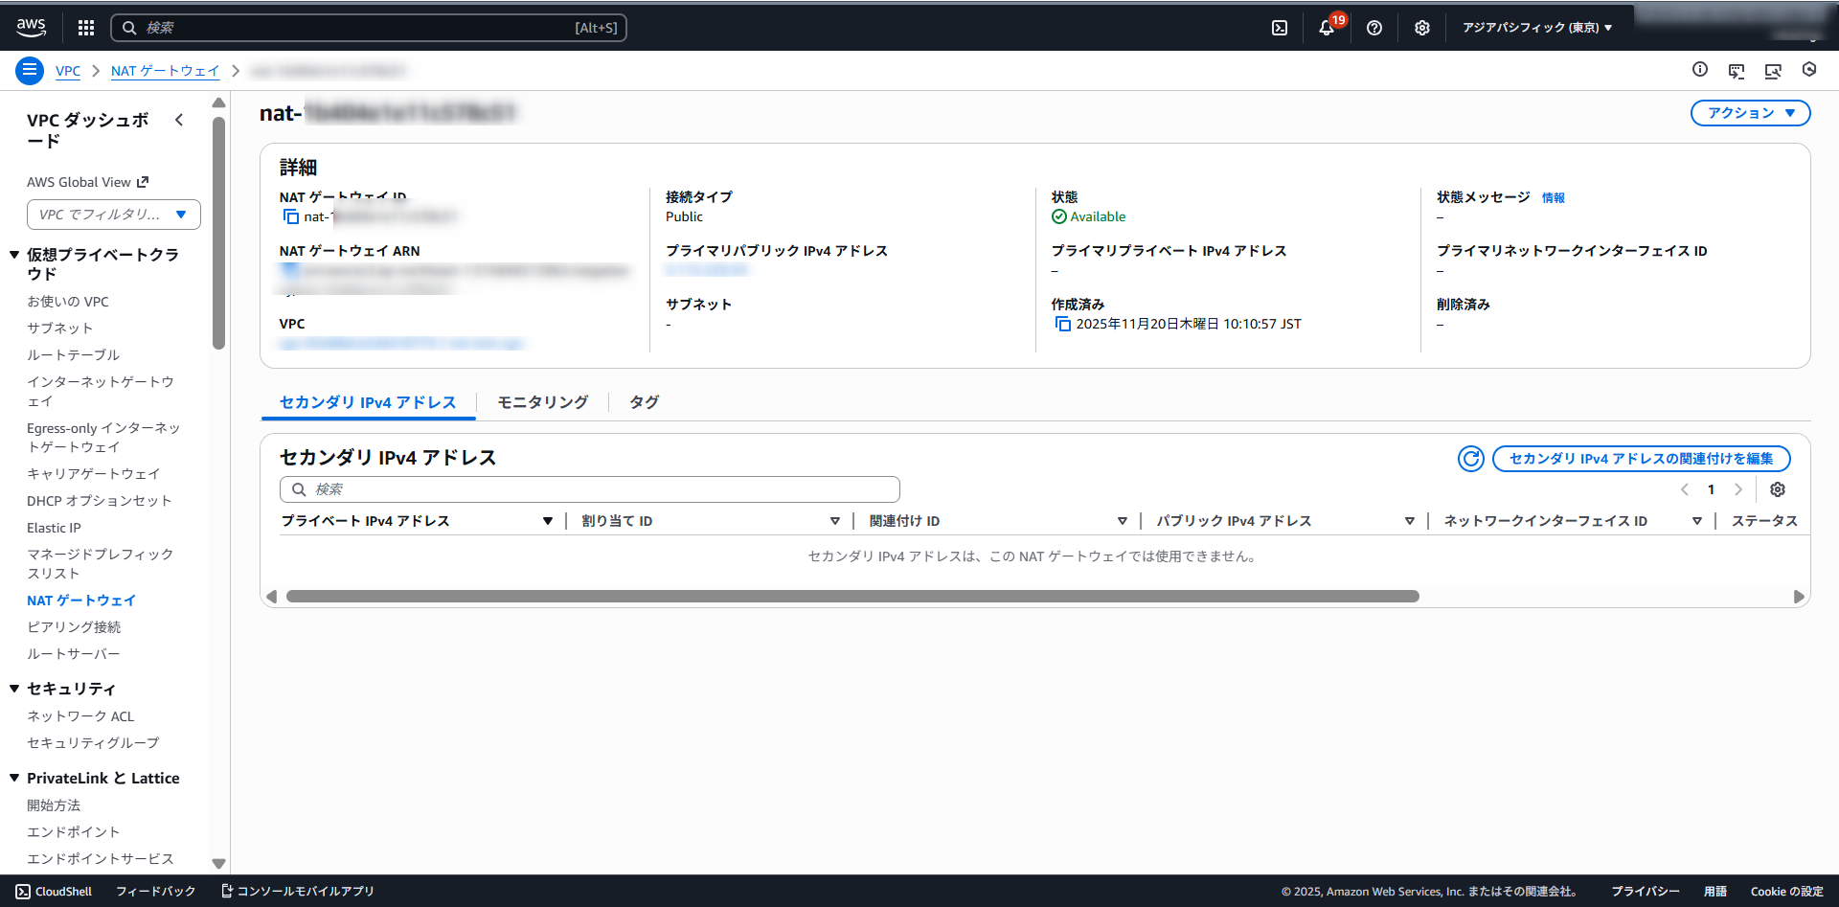Switch to the タグ tab

point(644,402)
